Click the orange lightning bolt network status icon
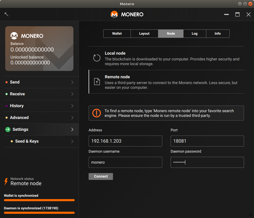The width and height of the screenshot is (254, 218). (x=6, y=181)
